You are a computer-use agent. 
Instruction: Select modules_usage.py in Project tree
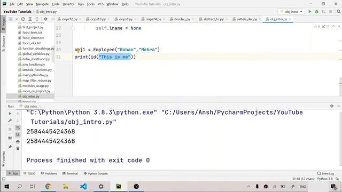point(36,86)
